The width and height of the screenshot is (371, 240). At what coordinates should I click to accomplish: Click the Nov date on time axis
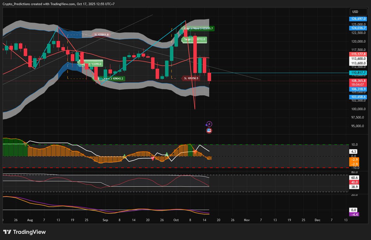[247, 220]
